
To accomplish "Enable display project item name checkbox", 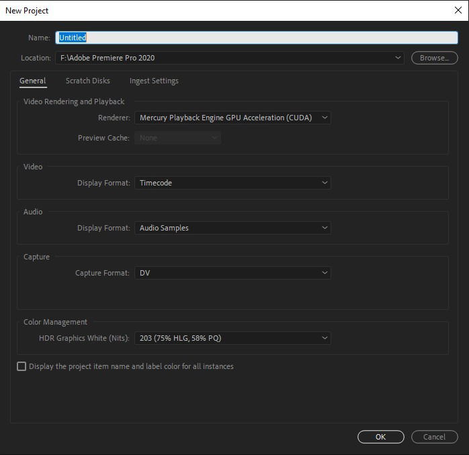I will (22, 366).
